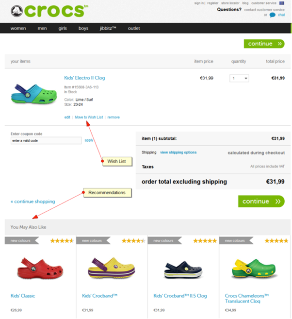Screen dimensions: 292x319
Task: Click the €34,99 price text
Action: [230, 310]
